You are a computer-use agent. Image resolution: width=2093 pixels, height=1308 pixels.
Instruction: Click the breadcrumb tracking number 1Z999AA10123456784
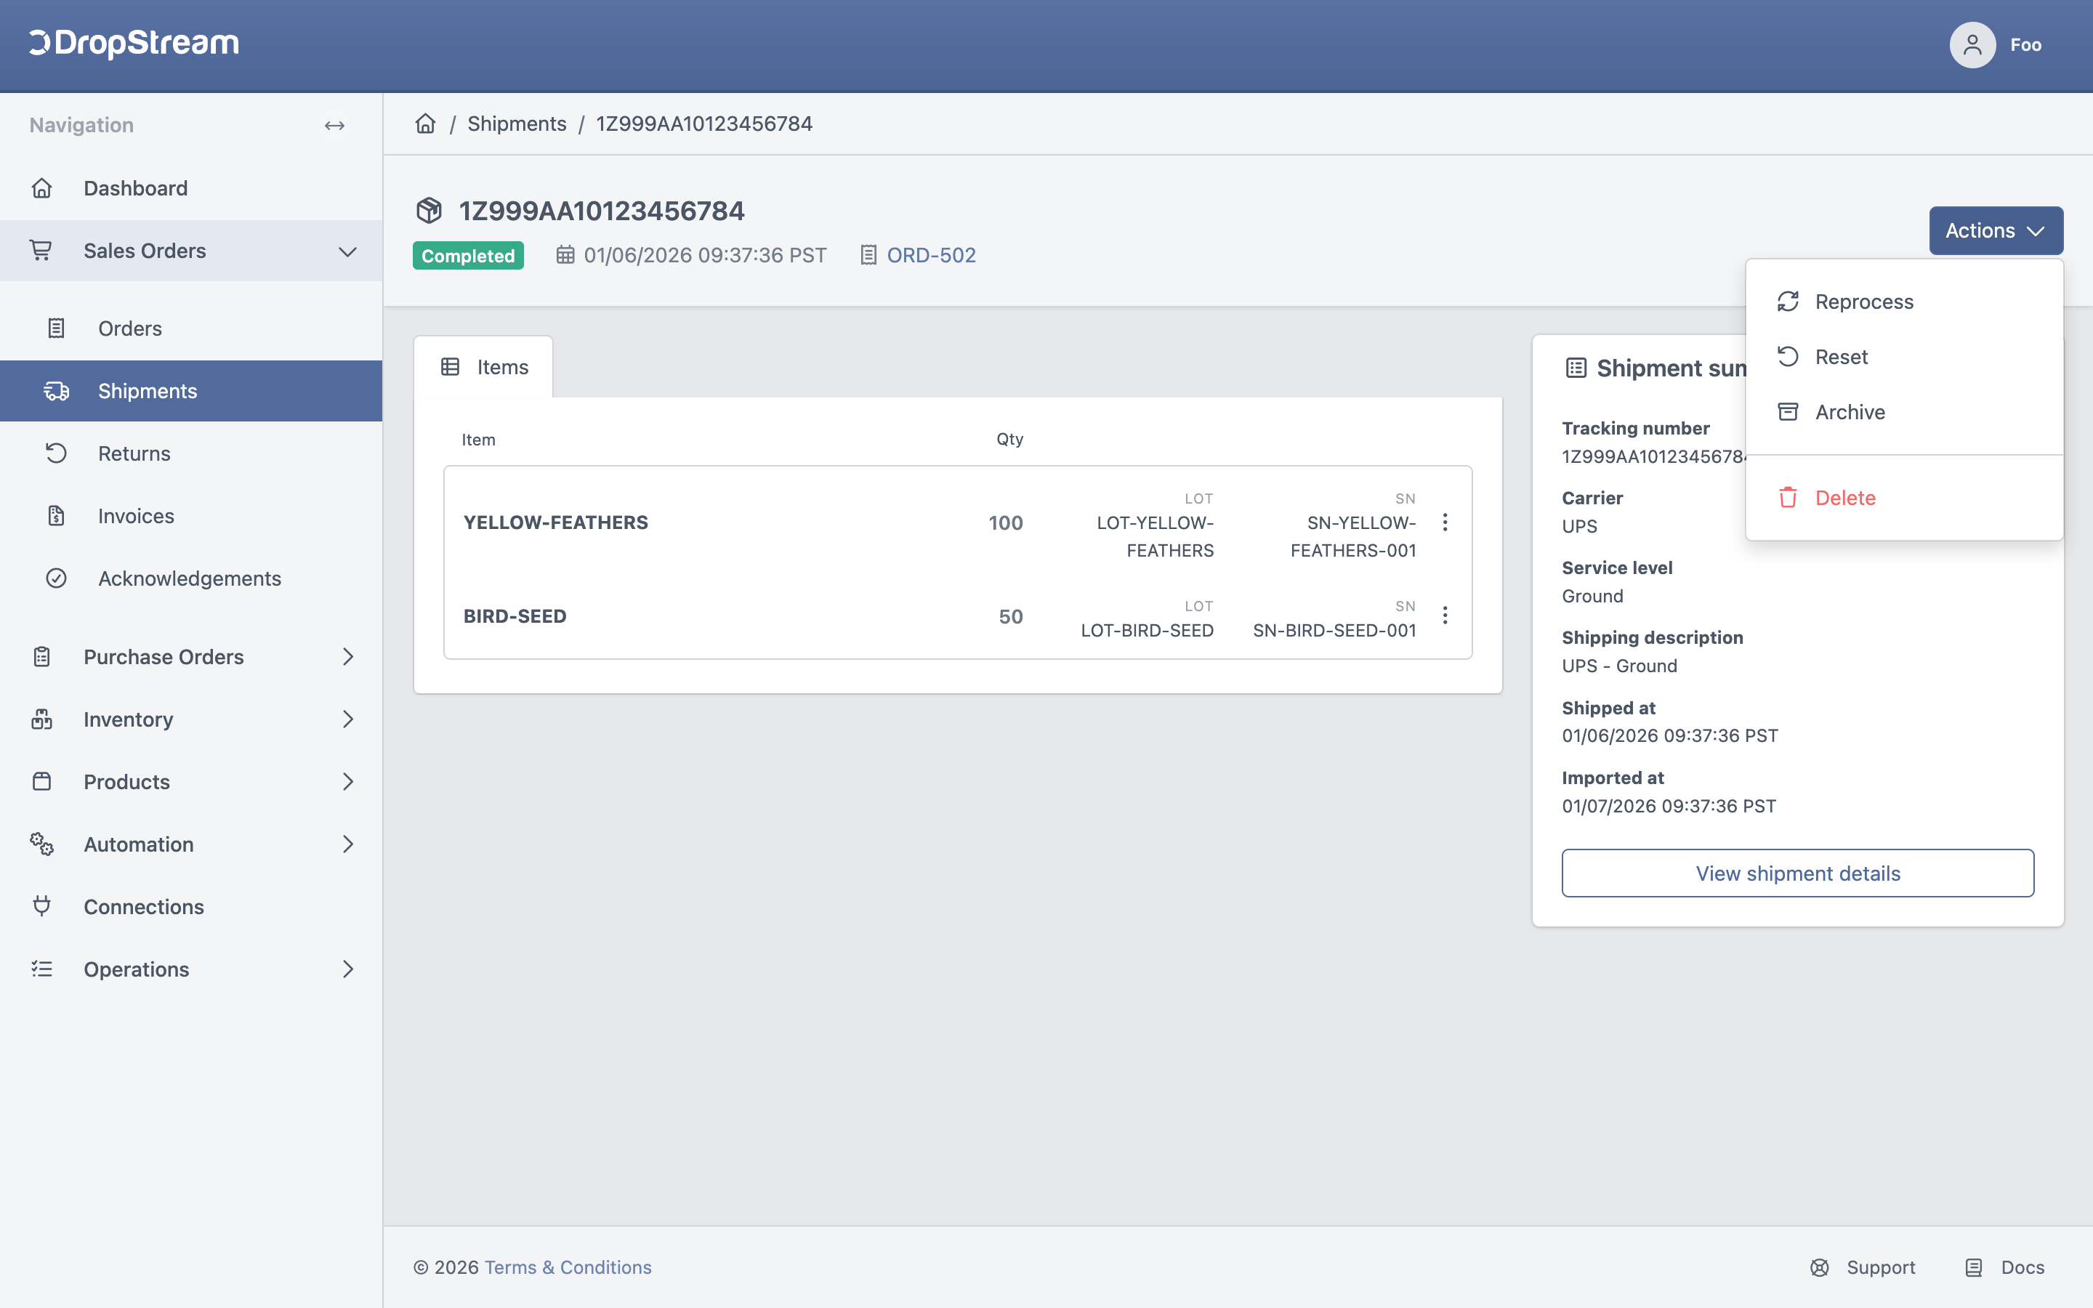(704, 124)
